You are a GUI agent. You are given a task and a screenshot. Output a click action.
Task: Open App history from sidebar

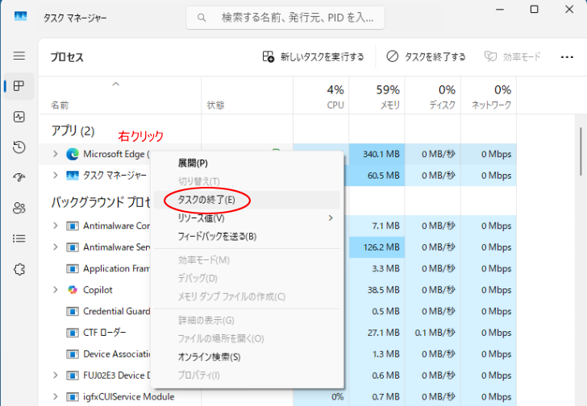(x=19, y=147)
